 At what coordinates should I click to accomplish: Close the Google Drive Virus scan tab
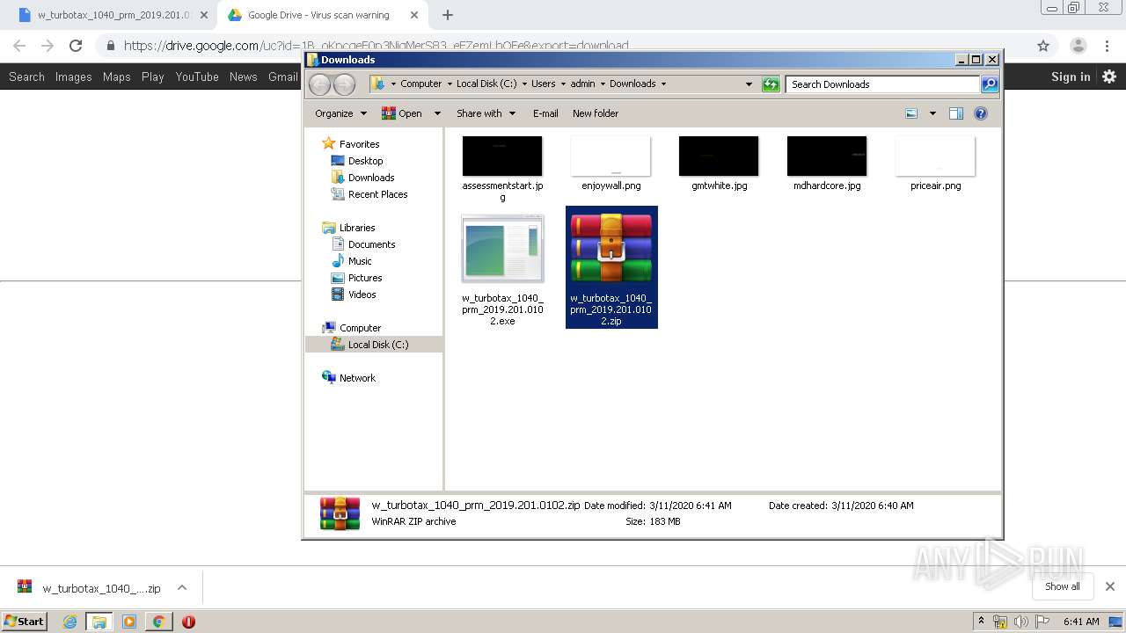pyautogui.click(x=414, y=15)
